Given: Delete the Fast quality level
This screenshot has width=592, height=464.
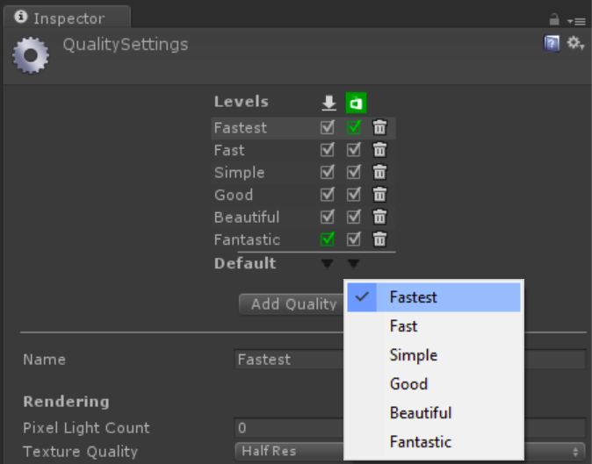Looking at the screenshot, I should [379, 150].
